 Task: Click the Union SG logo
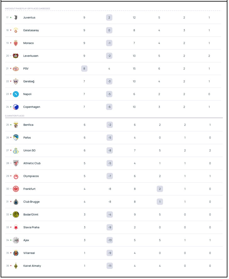click(16, 151)
